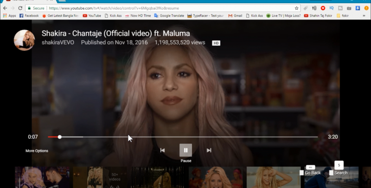Click the Secure padlock indicator
Screen dimensions: 371x188
tap(36, 8)
